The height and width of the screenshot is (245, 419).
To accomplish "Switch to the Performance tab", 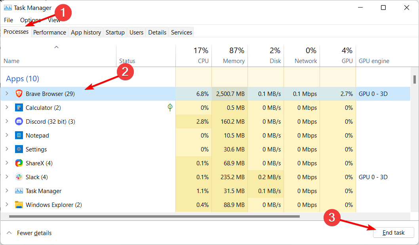I will point(50,33).
